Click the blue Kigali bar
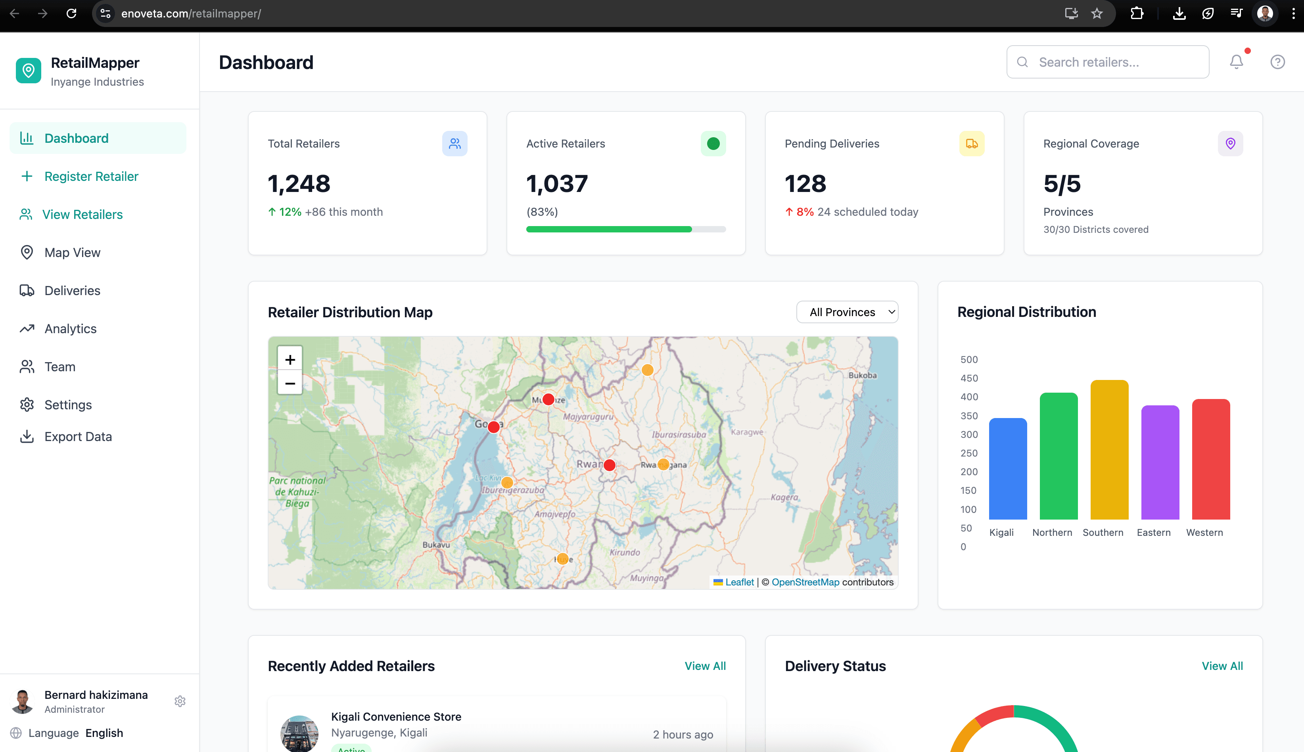The width and height of the screenshot is (1304, 752). 1008,468
